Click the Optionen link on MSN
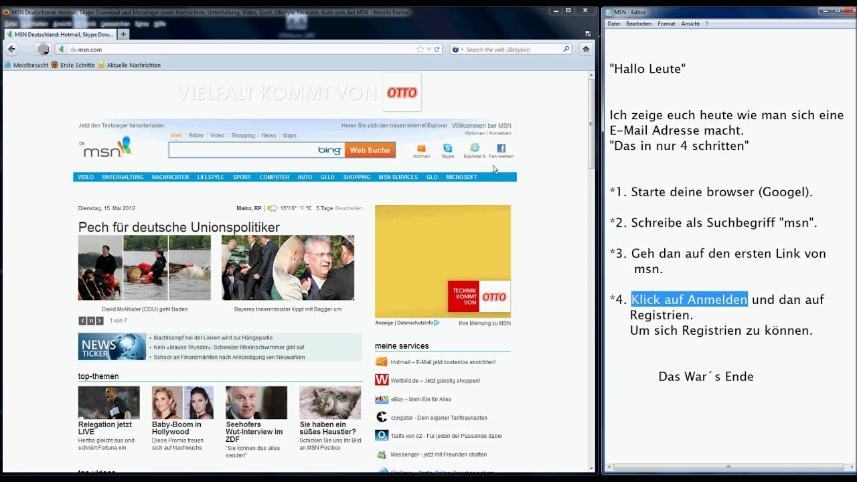Image resolution: width=857 pixels, height=482 pixels. (475, 133)
